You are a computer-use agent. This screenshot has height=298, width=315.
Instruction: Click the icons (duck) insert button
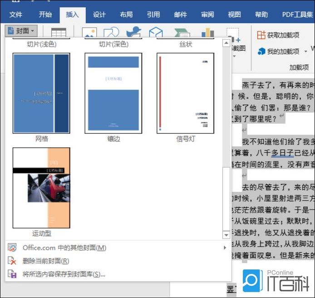pos(133,32)
